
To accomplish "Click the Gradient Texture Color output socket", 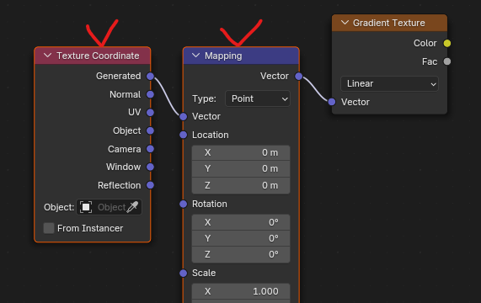I will [447, 43].
